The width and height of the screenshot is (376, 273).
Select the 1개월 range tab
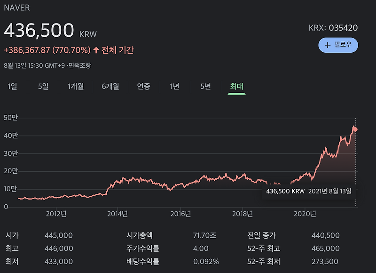click(x=76, y=86)
